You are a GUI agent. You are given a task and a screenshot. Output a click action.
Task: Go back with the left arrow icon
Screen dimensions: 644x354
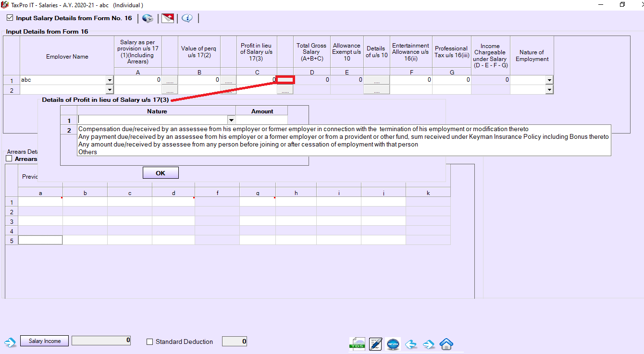[410, 344]
